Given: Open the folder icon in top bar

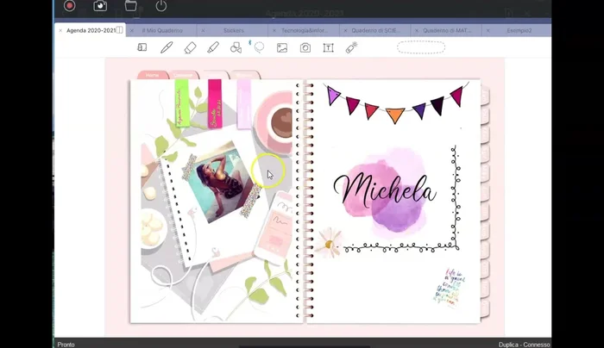Looking at the screenshot, I should click(x=130, y=6).
